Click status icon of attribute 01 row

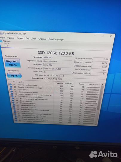click(10, 84)
